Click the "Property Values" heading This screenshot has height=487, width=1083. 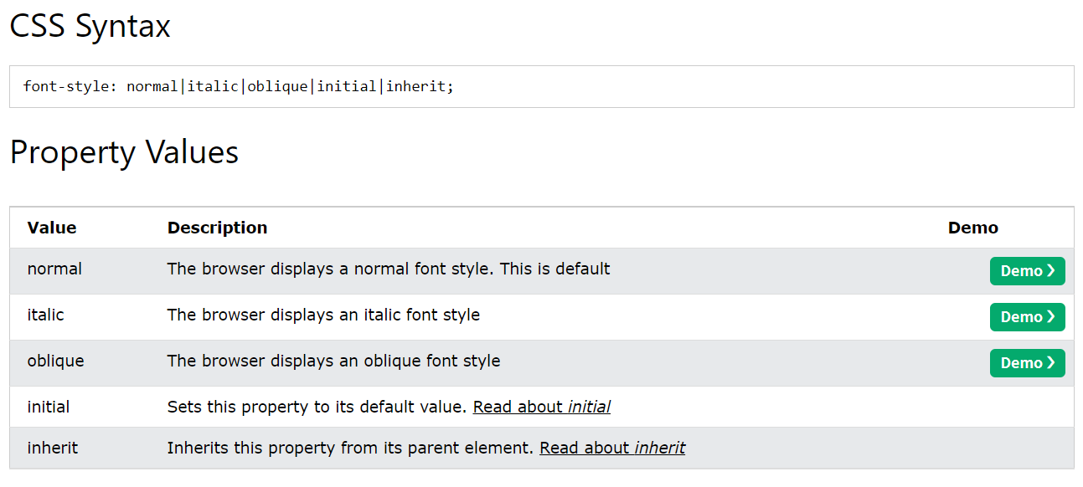tap(124, 152)
